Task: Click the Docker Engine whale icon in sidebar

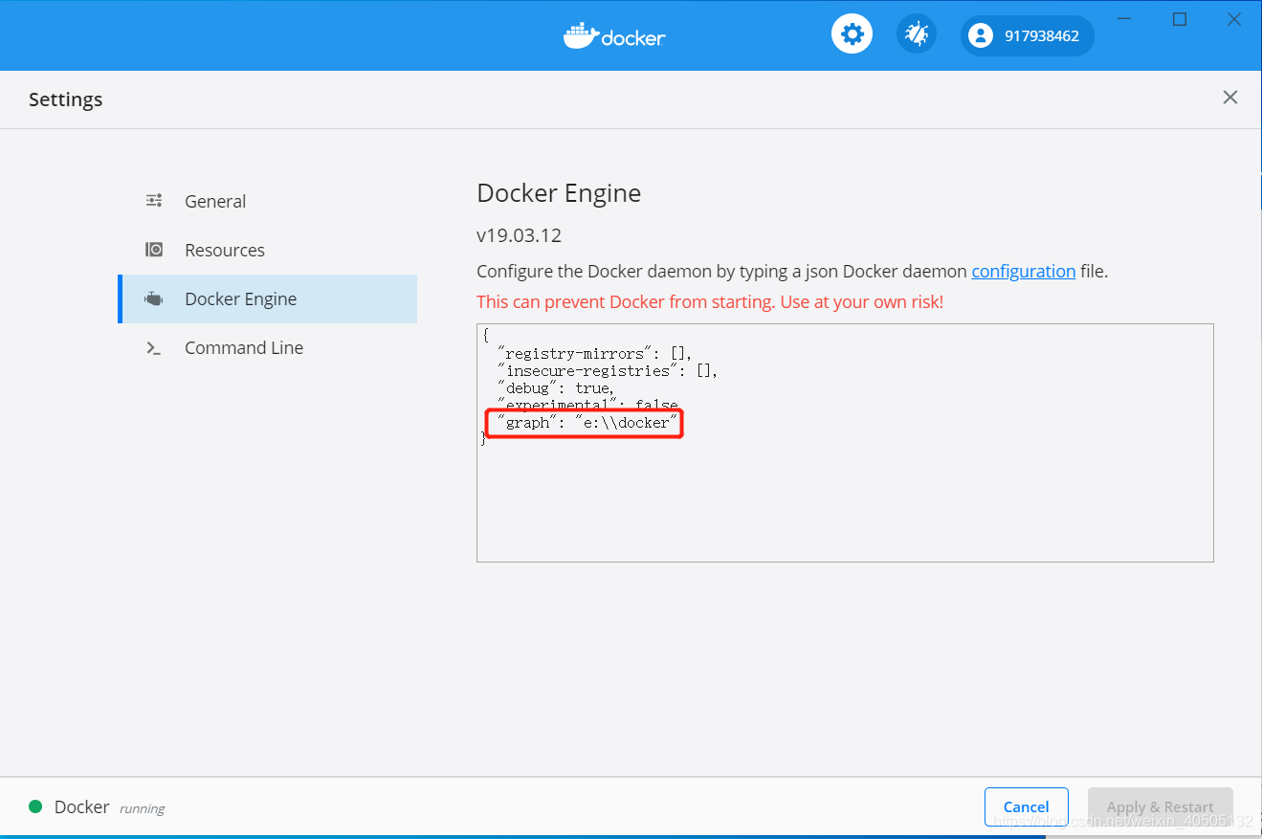Action: tap(154, 298)
